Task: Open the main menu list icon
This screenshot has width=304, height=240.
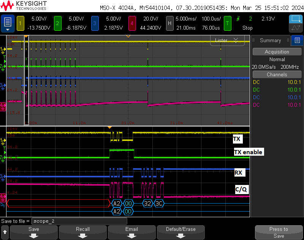Action: coord(8,24)
